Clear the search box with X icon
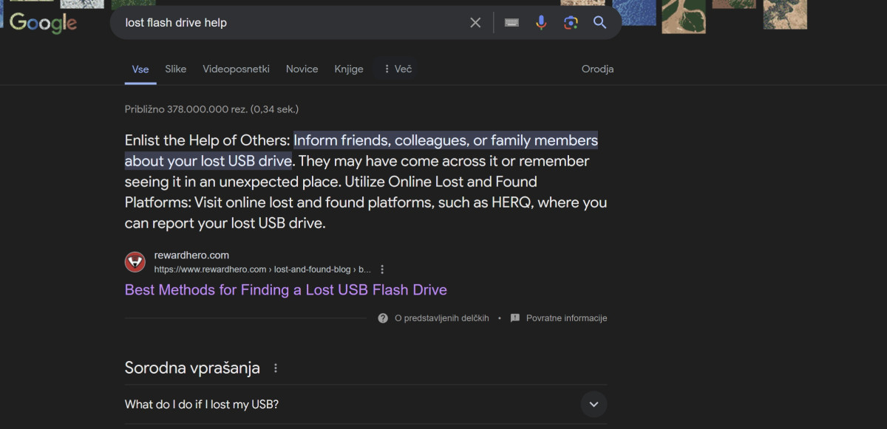887x429 pixels. point(475,23)
